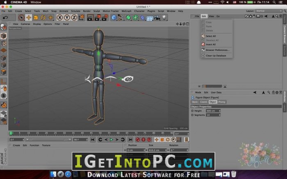Image resolution: width=287 pixels, height=179 pixels.
Task: Open the attributes Mode menu
Action: pyautogui.click(x=198, y=92)
